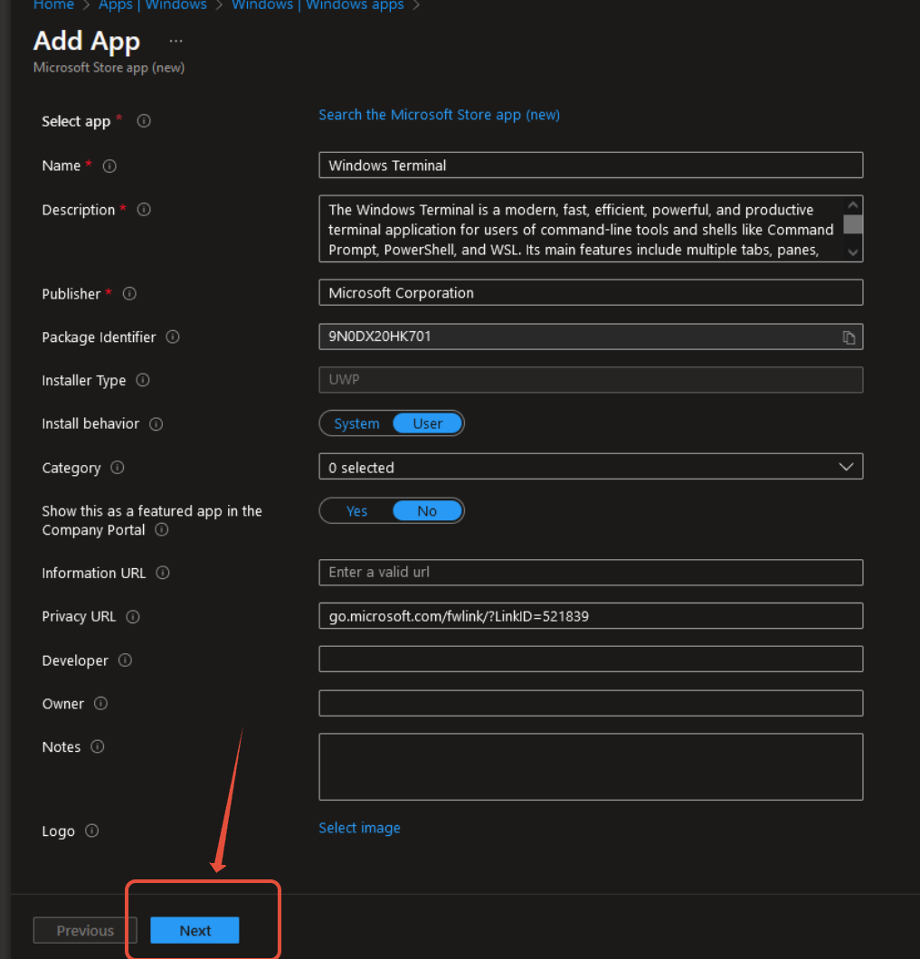Image resolution: width=920 pixels, height=959 pixels.
Task: Set Install behavior to User
Action: pos(428,423)
